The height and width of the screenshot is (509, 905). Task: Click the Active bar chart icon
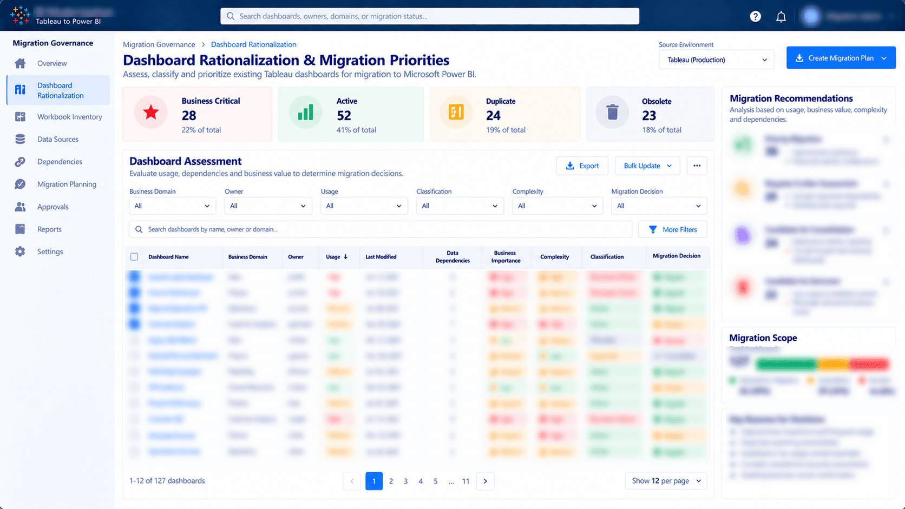(306, 113)
